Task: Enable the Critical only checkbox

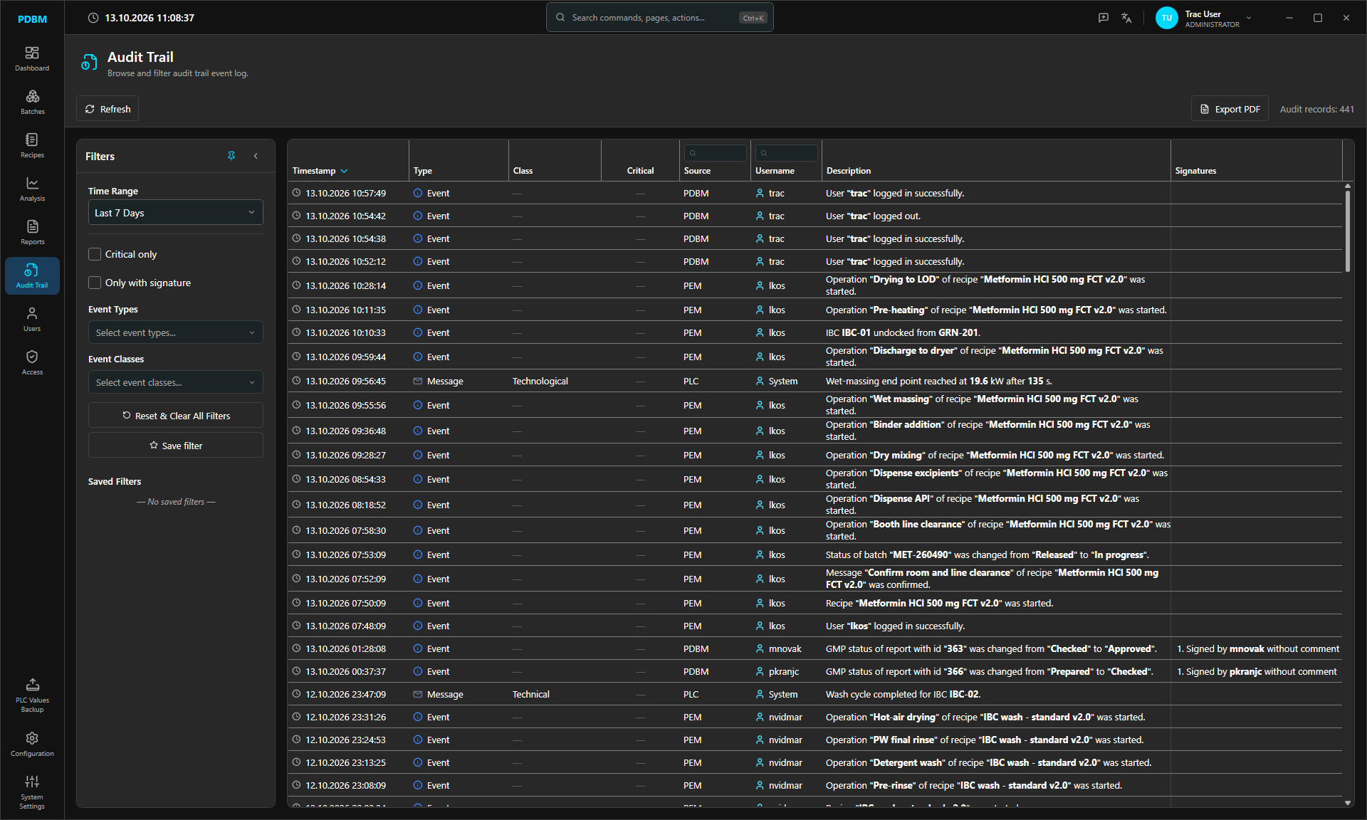Action: (x=95, y=254)
